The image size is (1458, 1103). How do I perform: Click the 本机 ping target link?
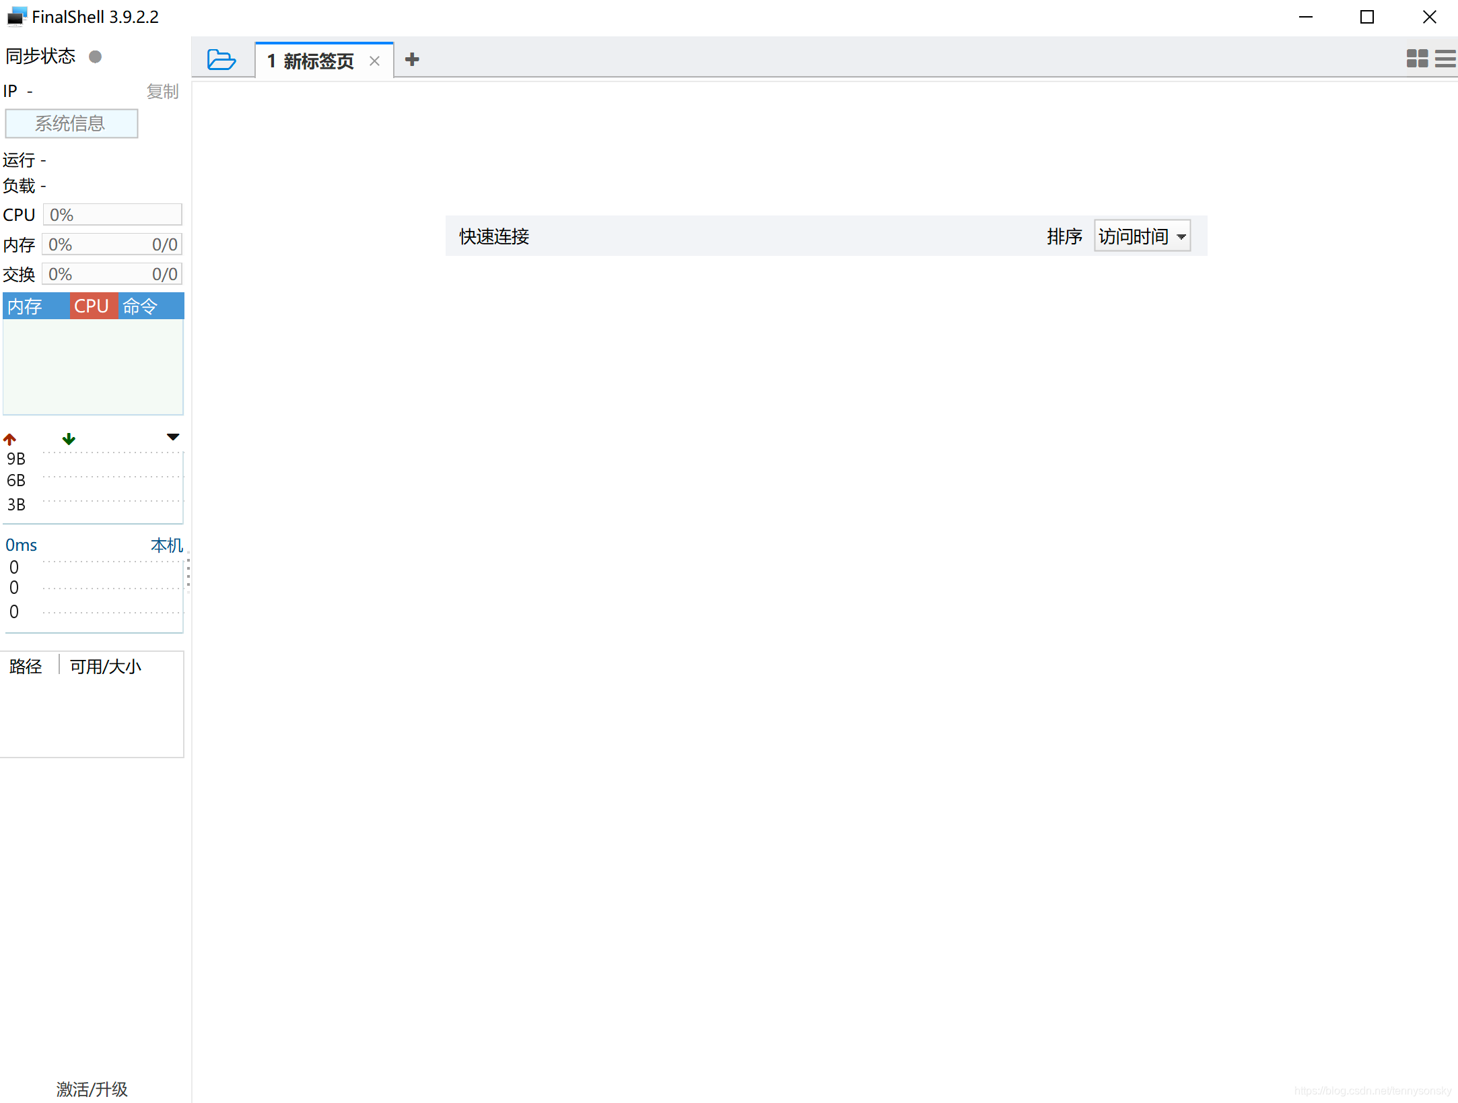point(166,545)
